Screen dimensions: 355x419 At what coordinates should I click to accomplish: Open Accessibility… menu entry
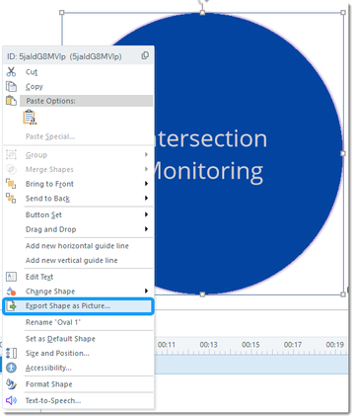pos(78,368)
